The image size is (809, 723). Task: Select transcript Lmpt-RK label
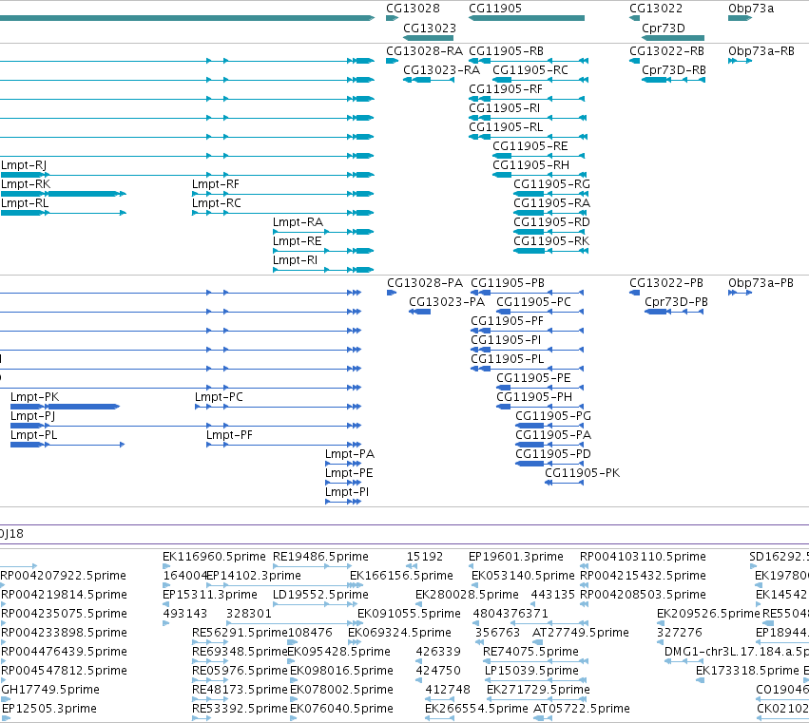click(x=26, y=184)
